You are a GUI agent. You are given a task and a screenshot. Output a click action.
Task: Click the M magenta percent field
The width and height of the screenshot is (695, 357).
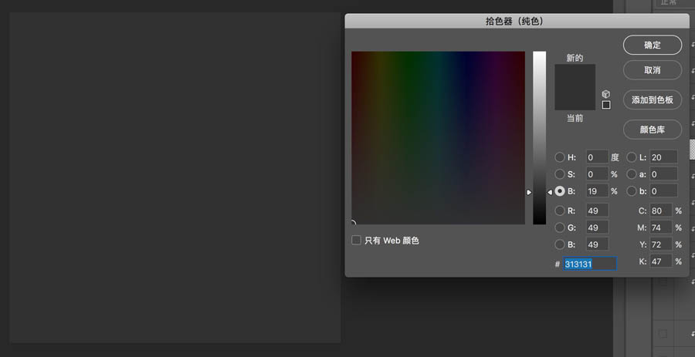(x=661, y=227)
